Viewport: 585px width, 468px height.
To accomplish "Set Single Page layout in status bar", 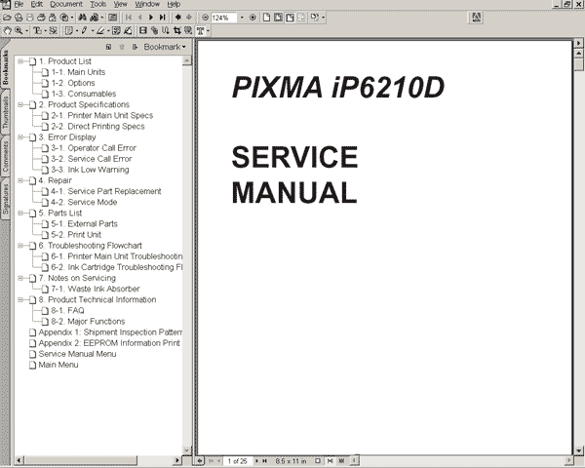I will point(318,461).
